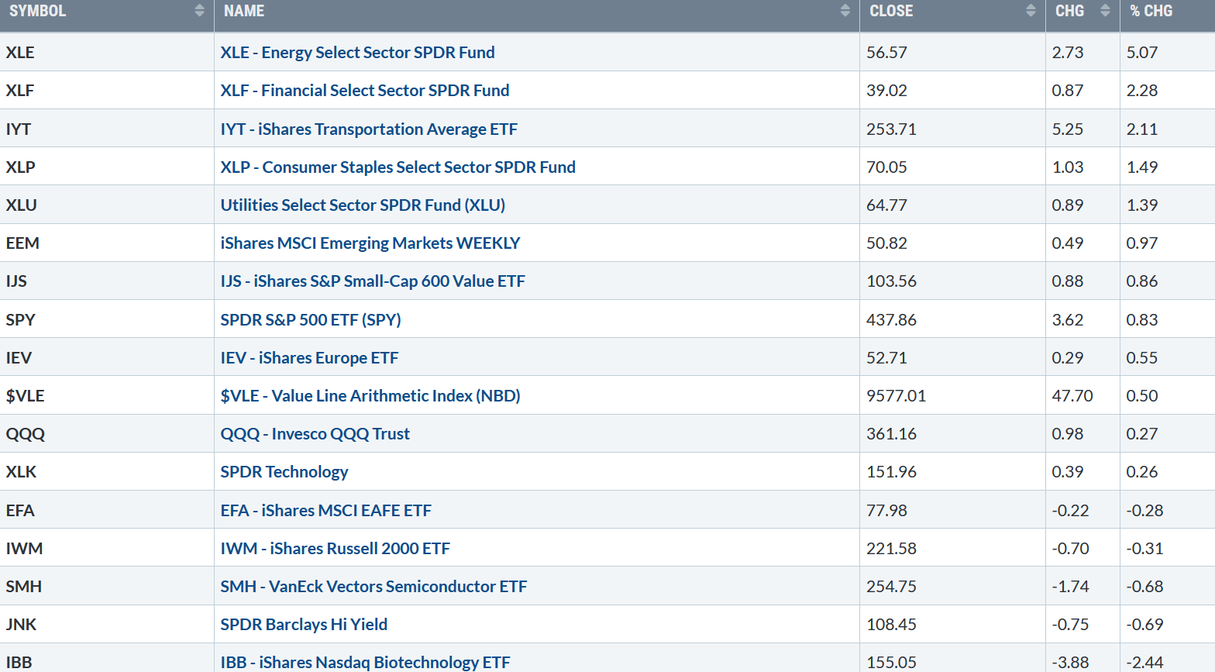Open IYT - iShares Transportation Average ETF link
Image resolution: width=1215 pixels, height=672 pixels.
(369, 129)
